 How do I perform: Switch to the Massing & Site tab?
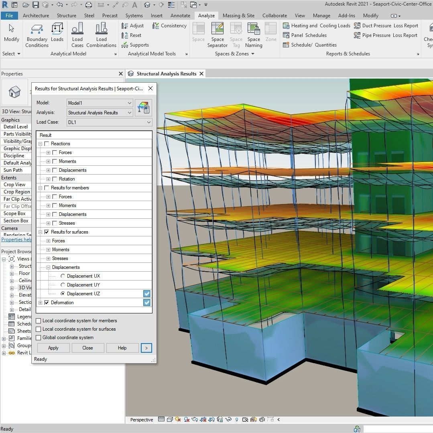(238, 16)
